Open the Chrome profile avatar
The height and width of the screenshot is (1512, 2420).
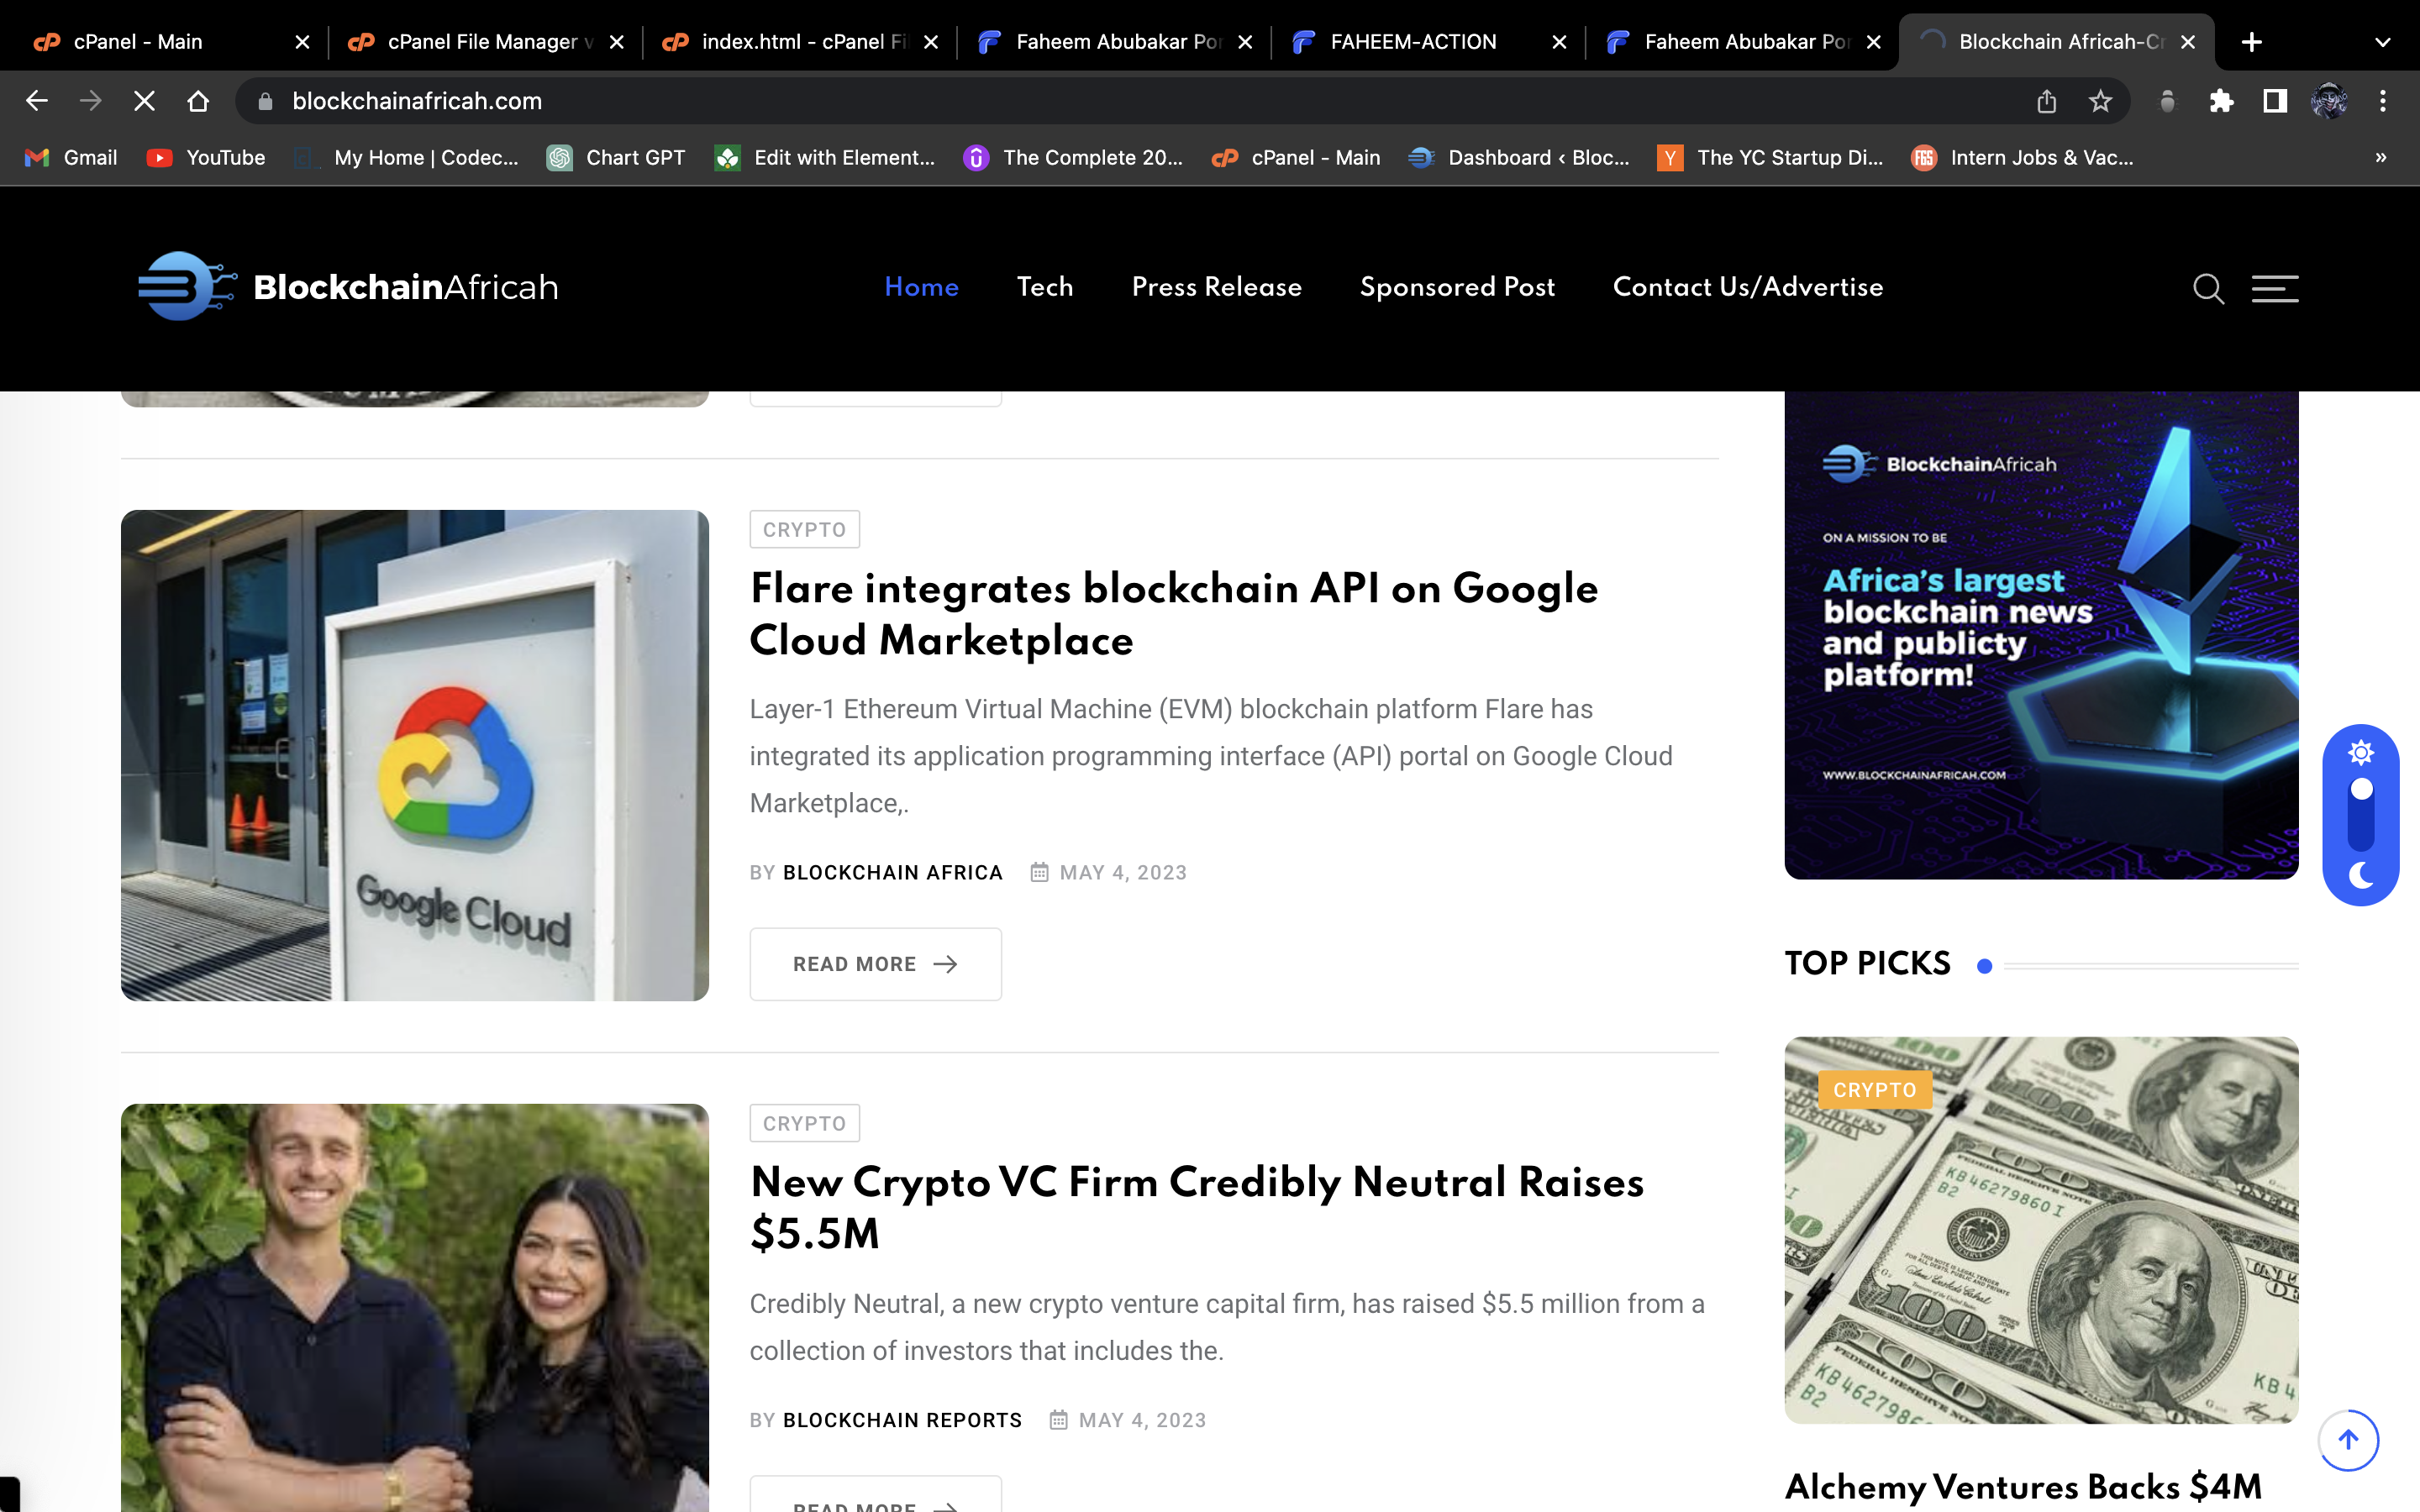tap(2329, 101)
